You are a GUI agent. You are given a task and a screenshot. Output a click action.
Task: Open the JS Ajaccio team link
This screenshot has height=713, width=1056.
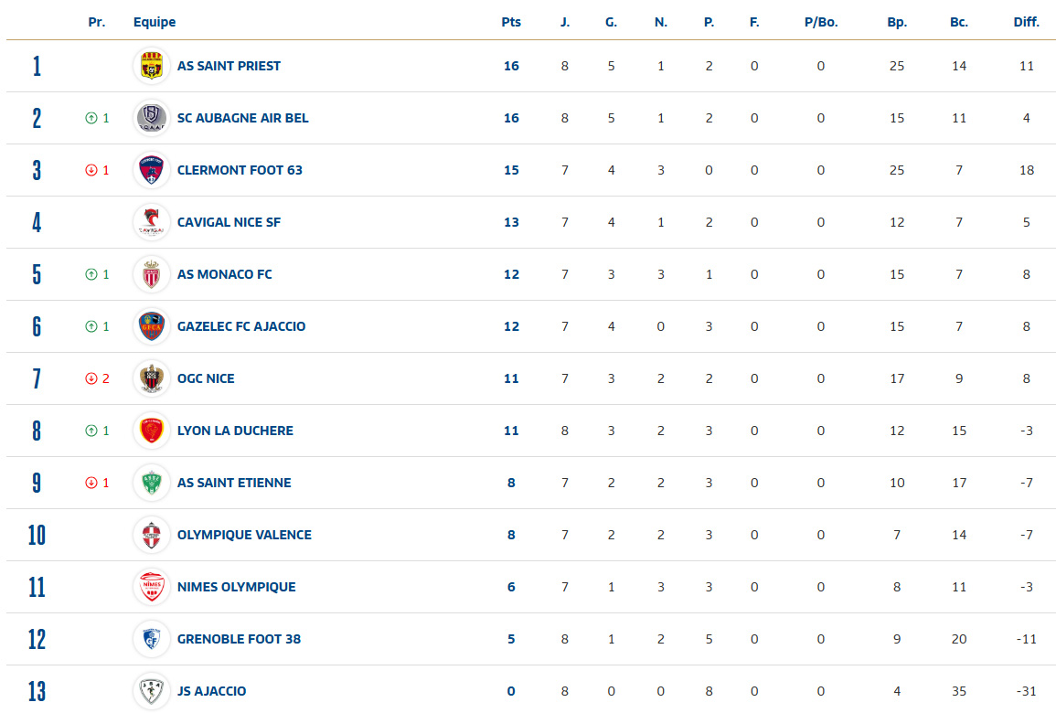coord(211,691)
